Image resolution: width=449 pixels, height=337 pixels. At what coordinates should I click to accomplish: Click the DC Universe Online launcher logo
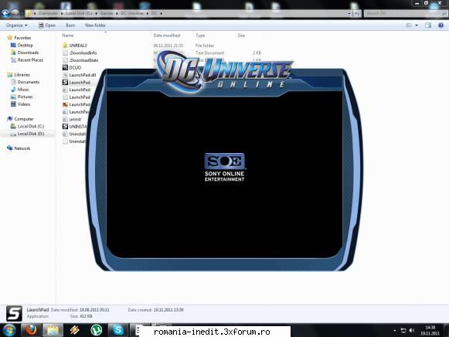[224, 71]
